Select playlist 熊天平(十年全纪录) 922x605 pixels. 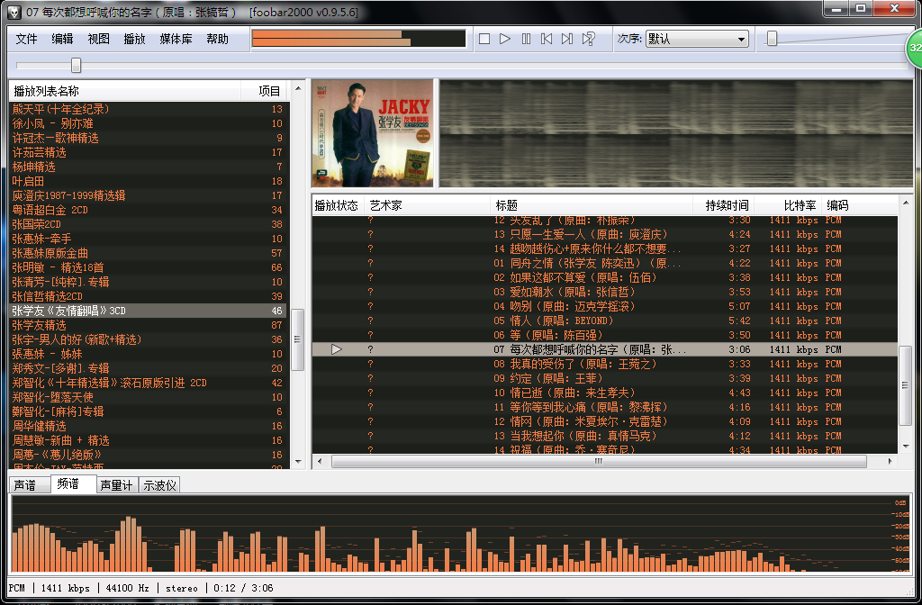149,109
